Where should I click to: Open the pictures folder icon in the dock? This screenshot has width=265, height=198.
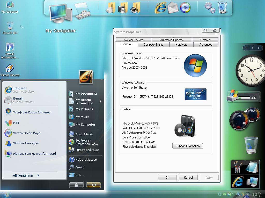[135, 8]
